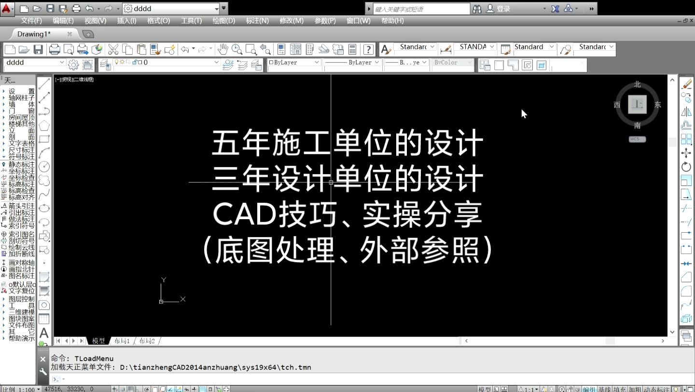Click the 上 top face of ViewCube
Screen dimensions: 695x392
pyautogui.click(x=638, y=104)
